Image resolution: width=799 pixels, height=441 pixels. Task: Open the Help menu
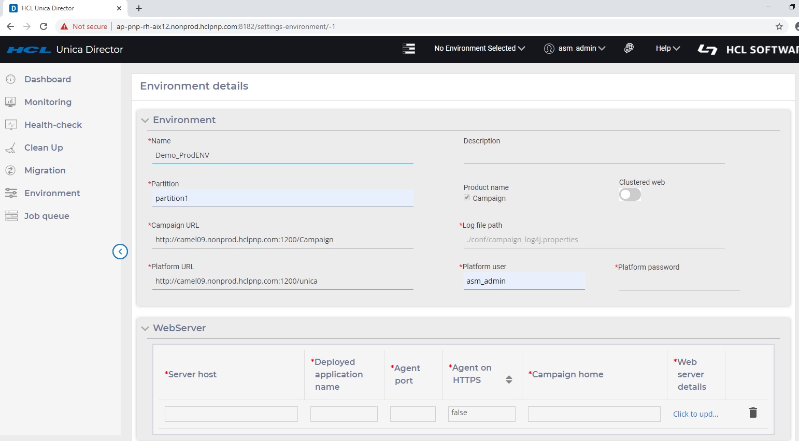pos(667,48)
